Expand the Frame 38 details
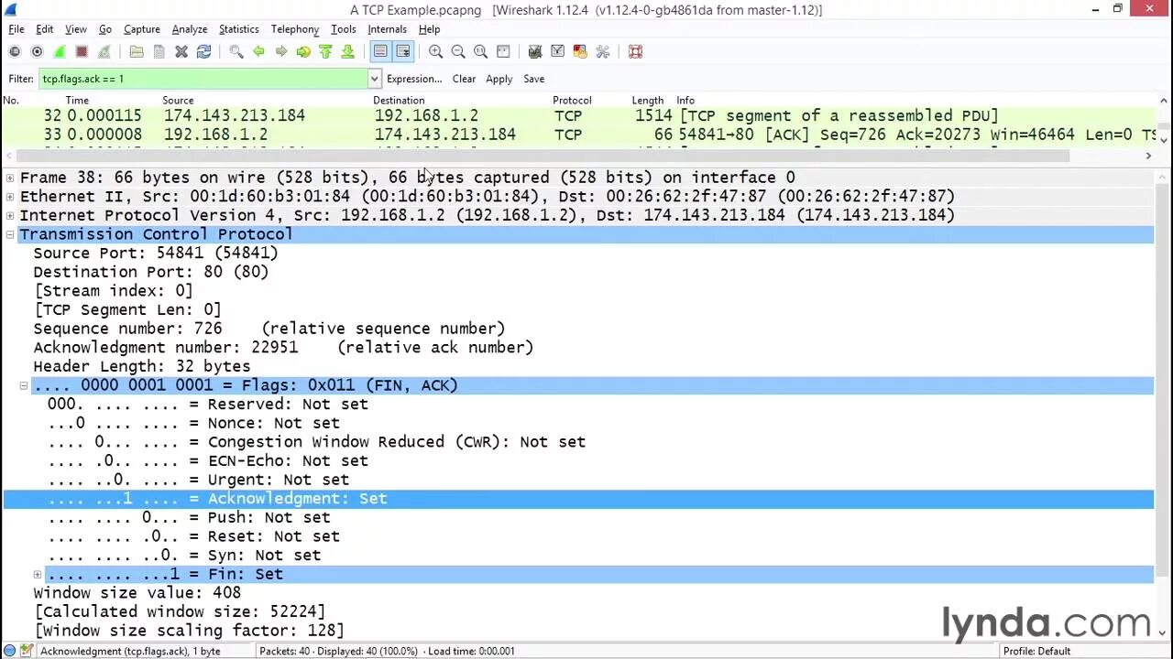This screenshot has width=1173, height=659. (9, 177)
